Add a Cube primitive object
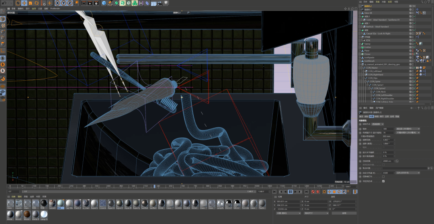Viewport: 434px width, 224px height. click(x=104, y=3)
